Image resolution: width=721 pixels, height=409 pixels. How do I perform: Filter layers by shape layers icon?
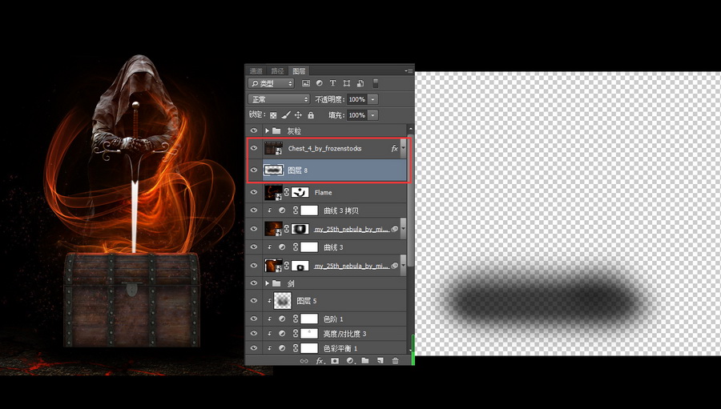tap(347, 83)
